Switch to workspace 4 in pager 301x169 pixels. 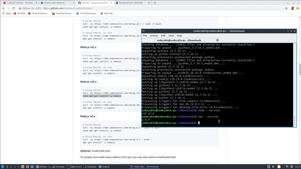(18, 167)
